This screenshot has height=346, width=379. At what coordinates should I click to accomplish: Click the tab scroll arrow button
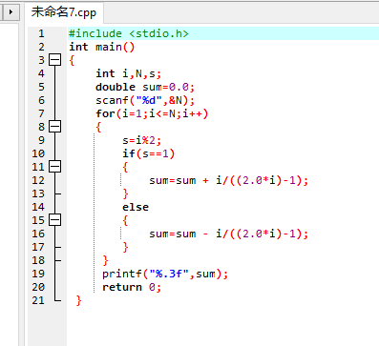tap(11, 12)
